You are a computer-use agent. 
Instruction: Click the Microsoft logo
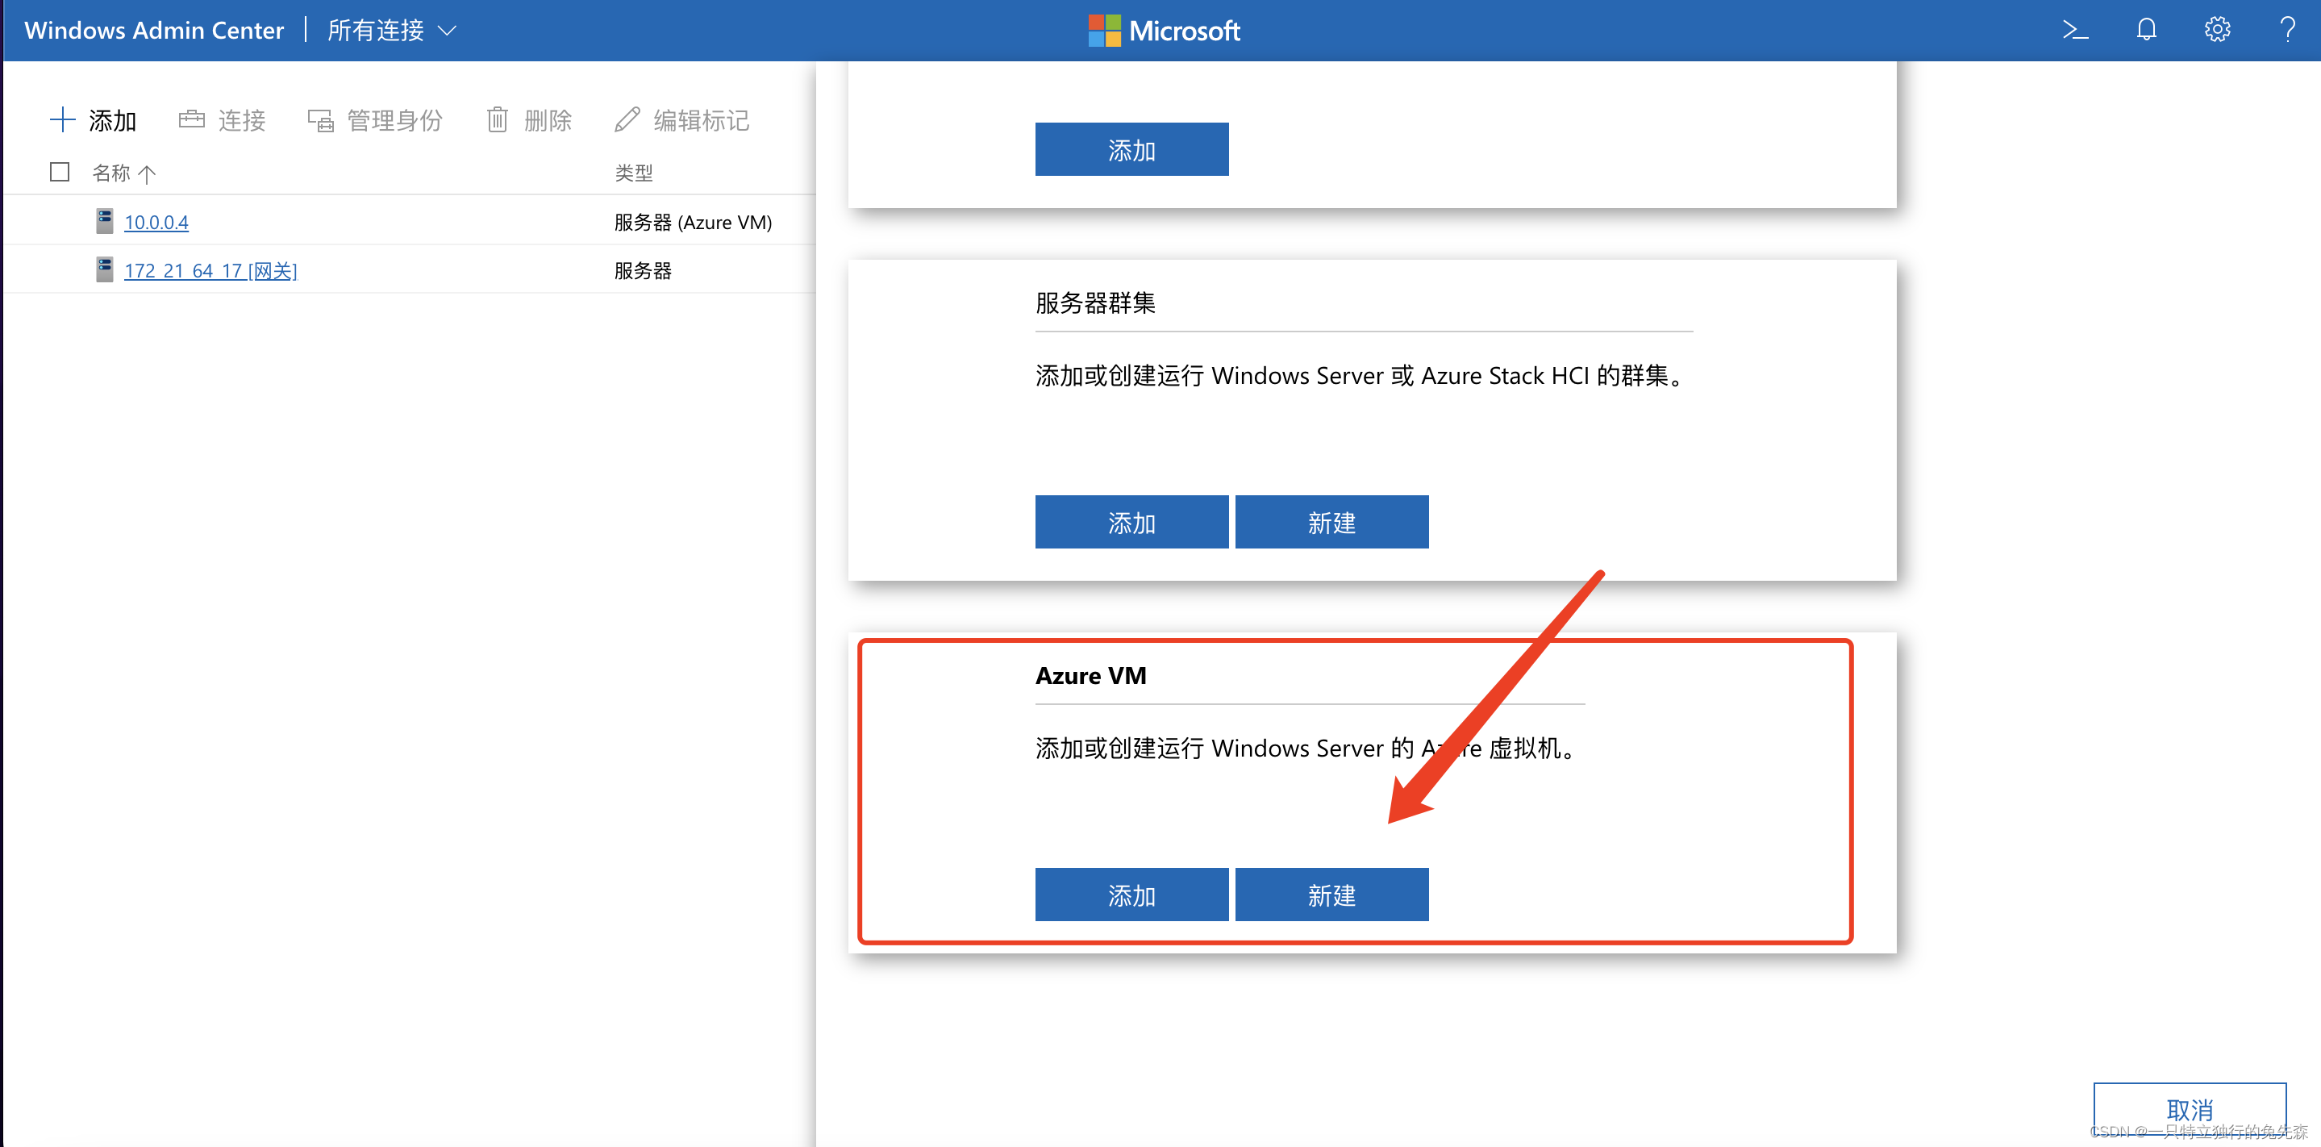tap(1163, 31)
